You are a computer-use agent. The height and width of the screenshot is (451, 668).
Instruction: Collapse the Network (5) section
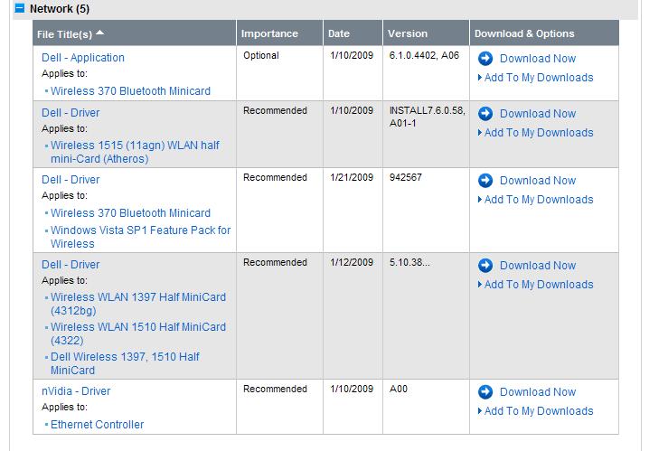(20, 7)
